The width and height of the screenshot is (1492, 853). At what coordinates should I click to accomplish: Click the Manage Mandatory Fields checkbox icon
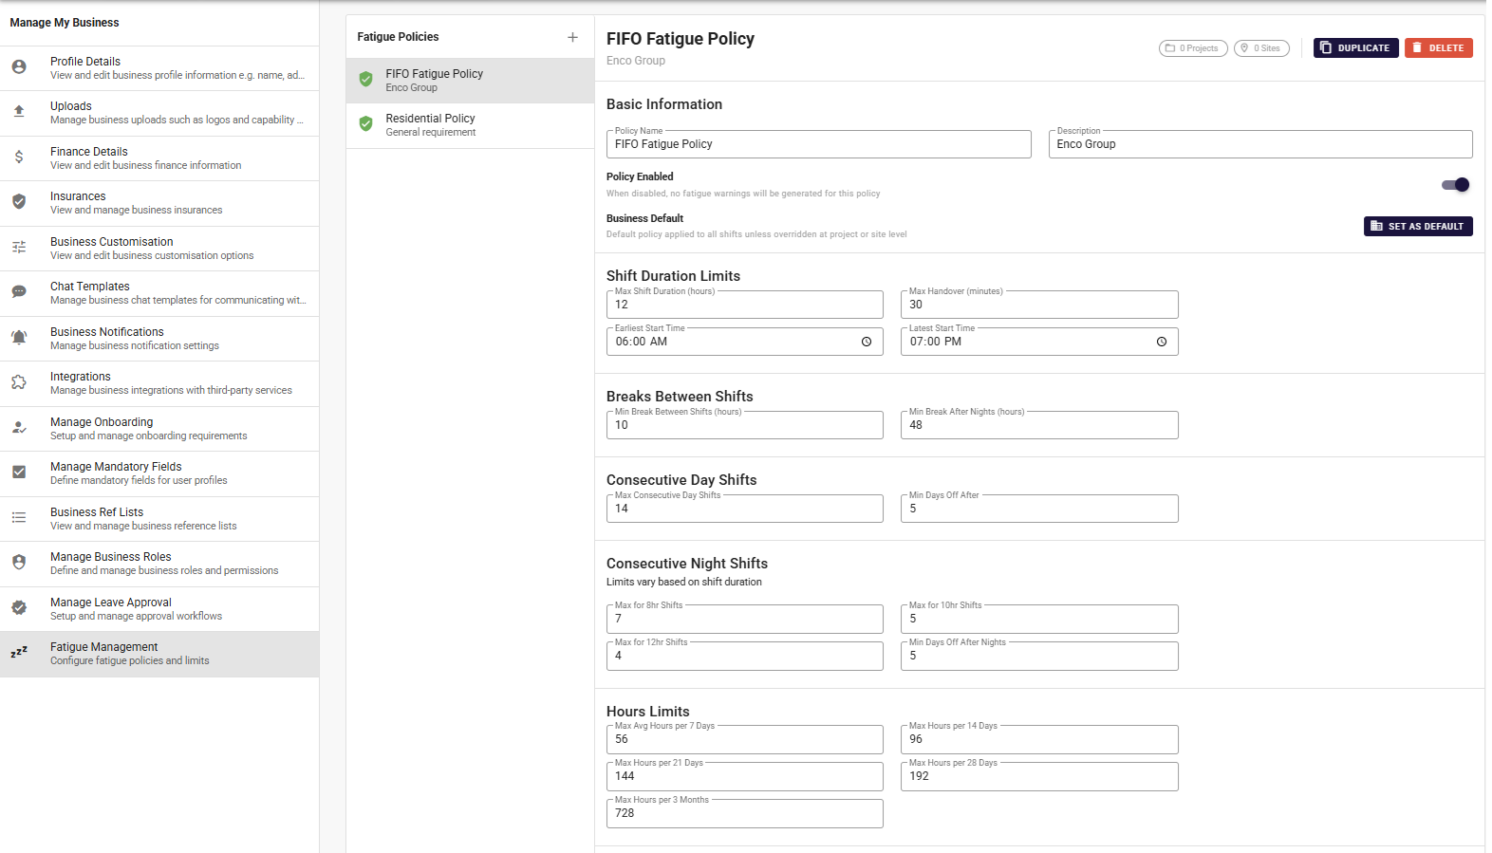click(19, 472)
